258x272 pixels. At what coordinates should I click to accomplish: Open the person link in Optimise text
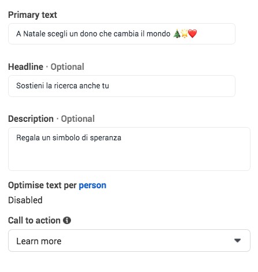92,185
